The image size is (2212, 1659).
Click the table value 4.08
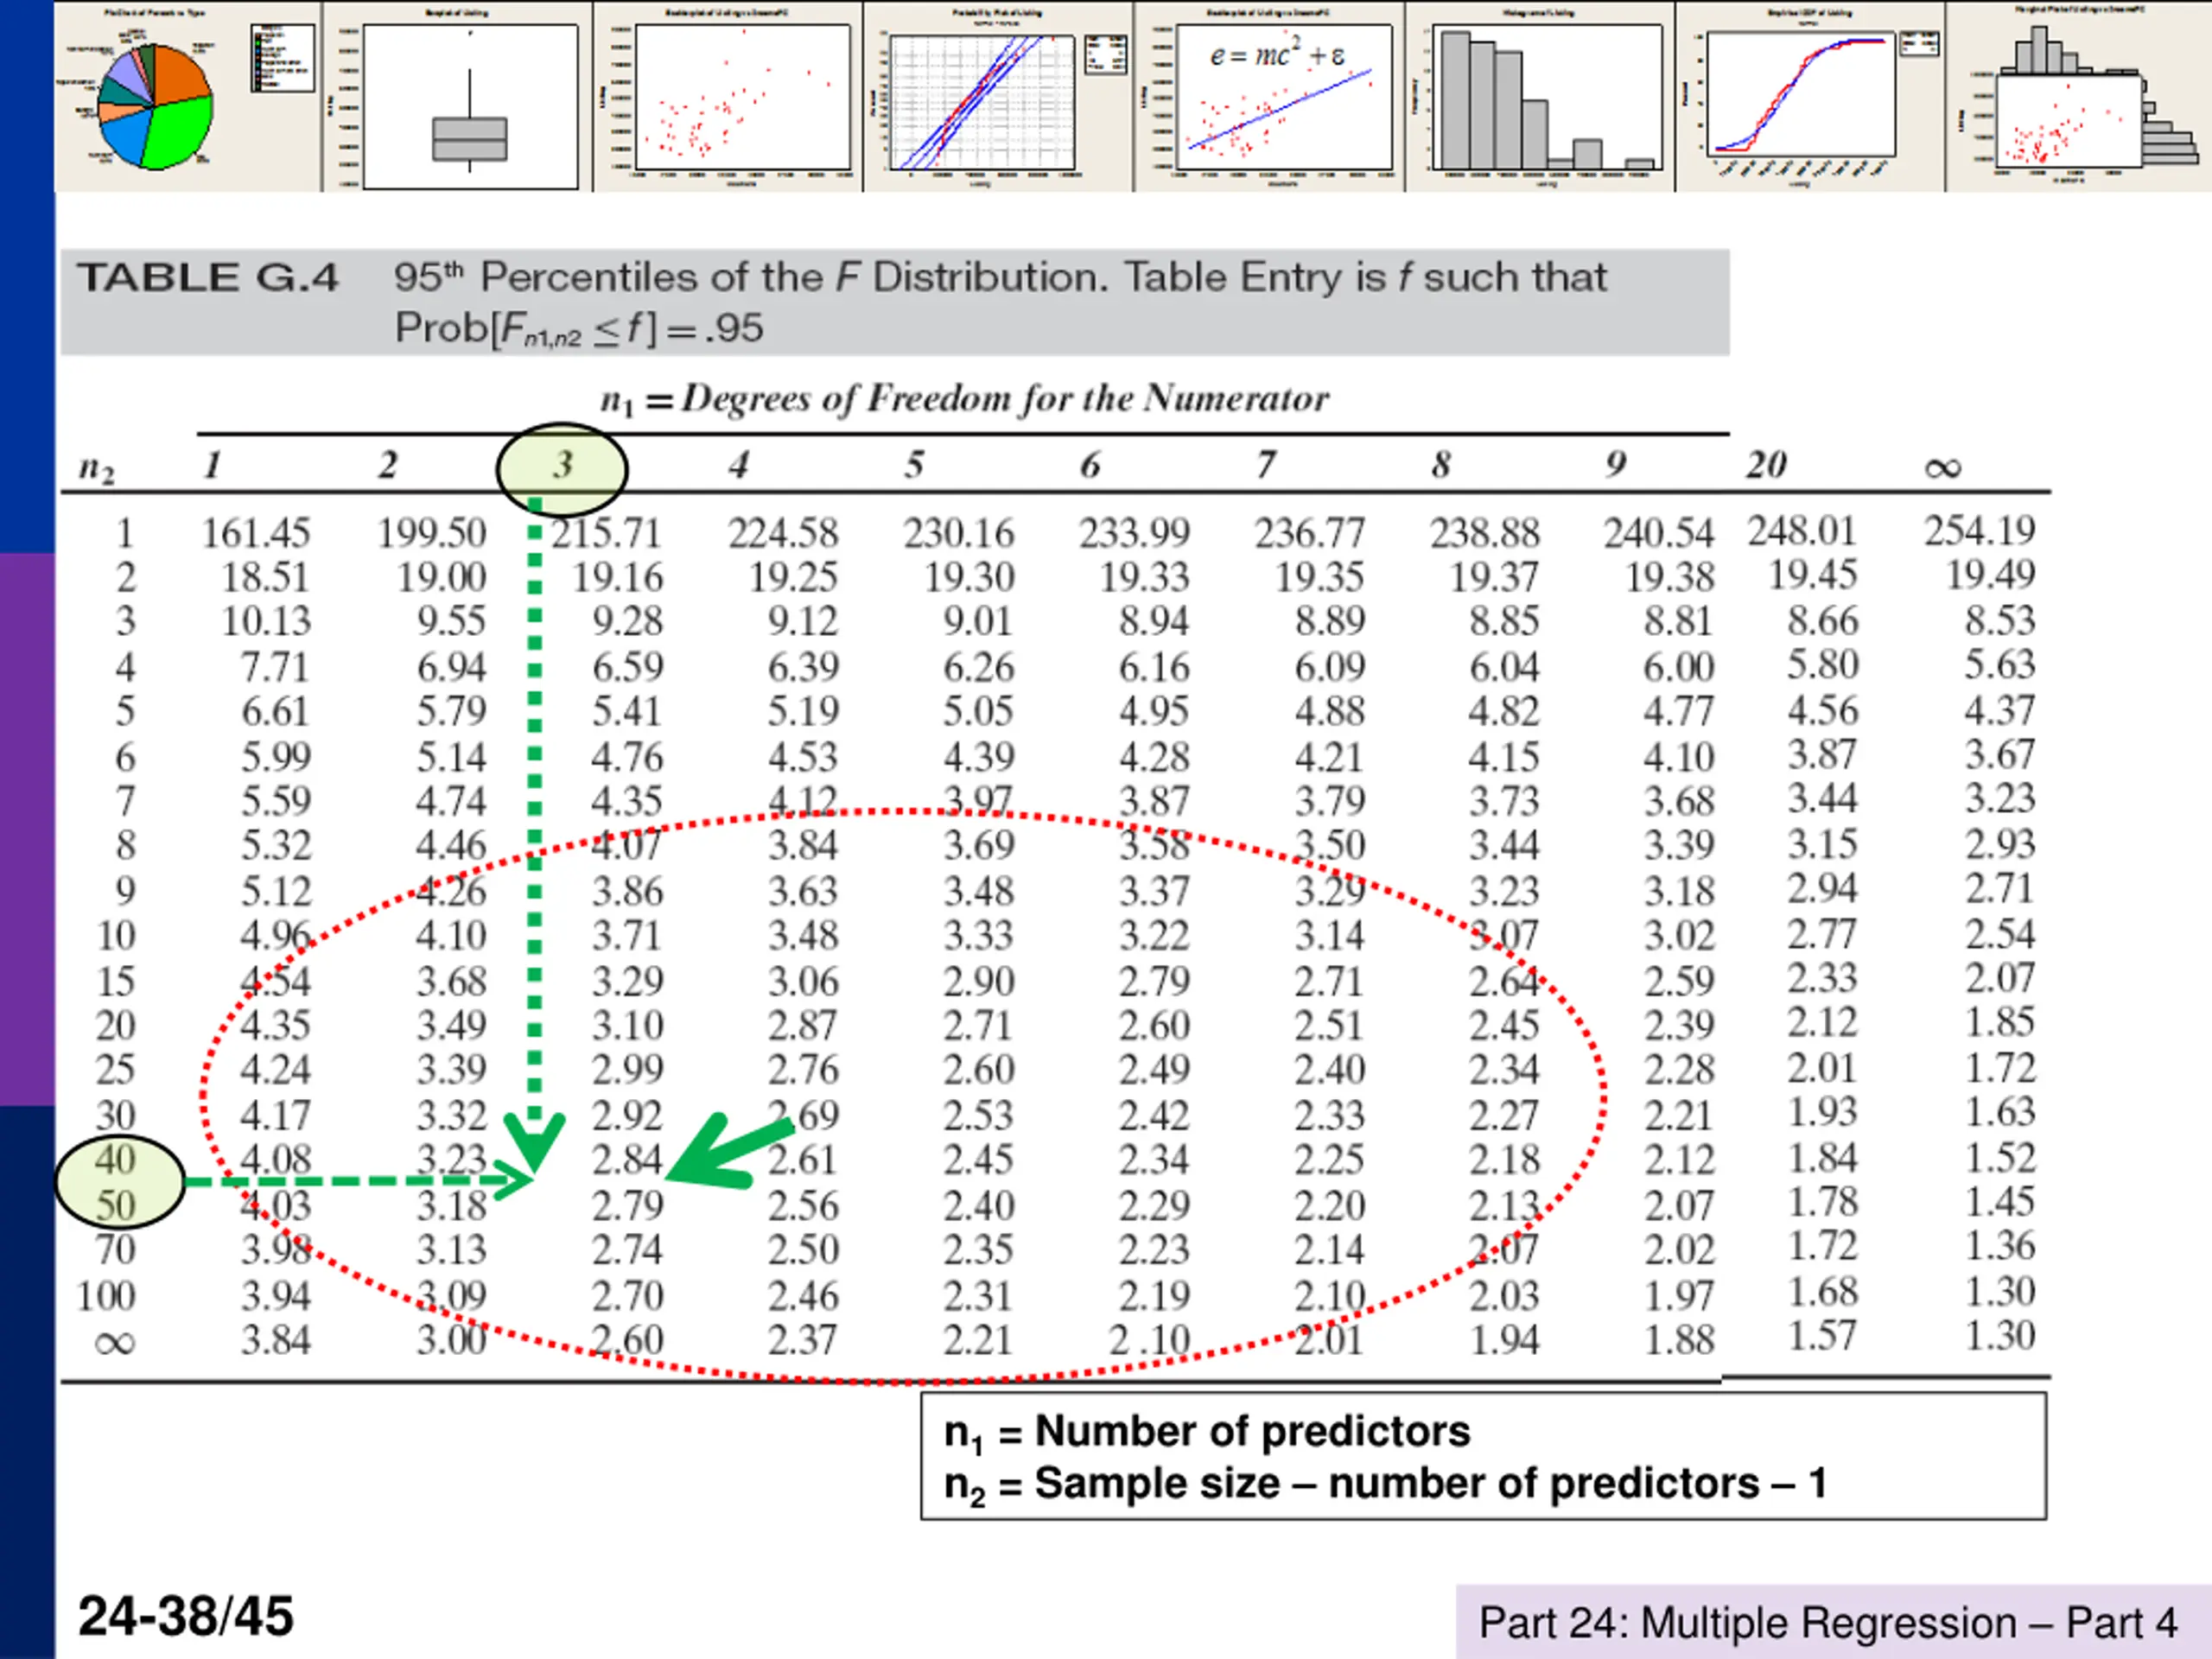276,1160
